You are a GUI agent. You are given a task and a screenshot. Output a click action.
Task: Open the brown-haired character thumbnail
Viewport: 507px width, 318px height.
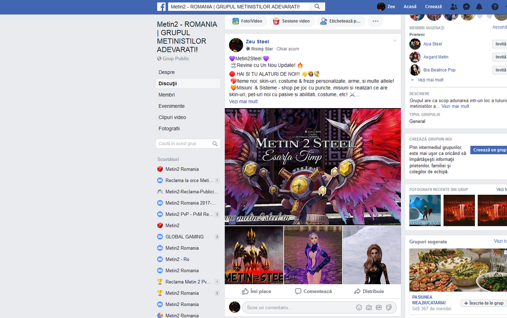coord(372,255)
